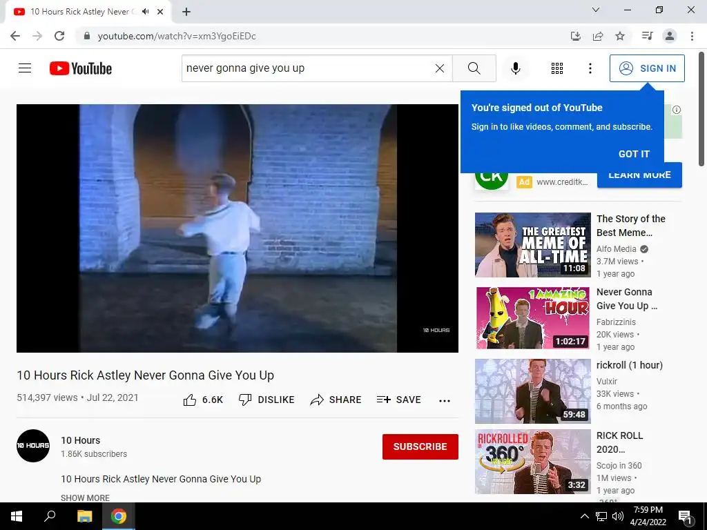707x530 pixels.
Task: Open the network tray icon
Action: [x=601, y=516]
